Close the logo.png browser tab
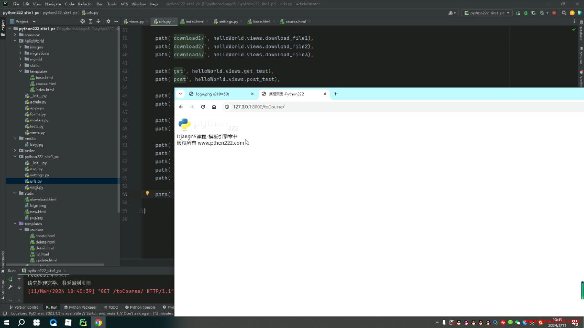The image size is (584, 328). point(252,94)
